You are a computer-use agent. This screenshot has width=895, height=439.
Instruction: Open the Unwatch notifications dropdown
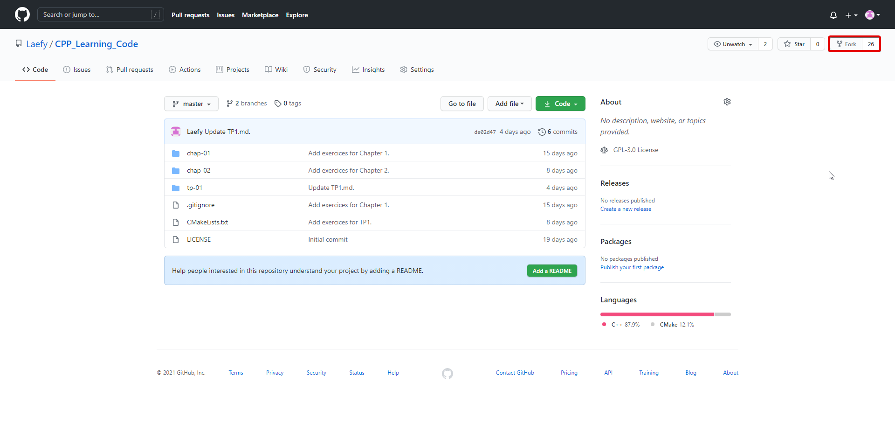point(733,44)
